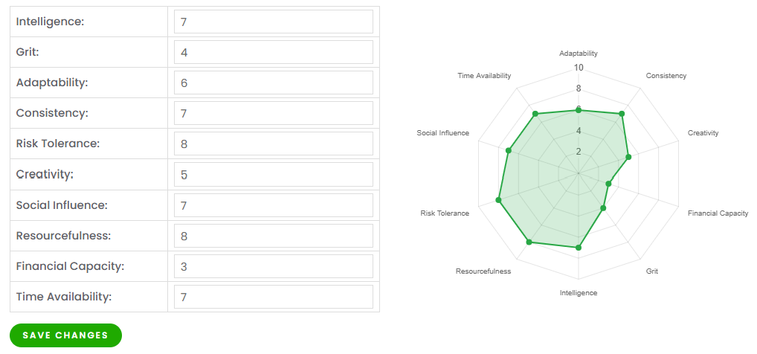Select the Consistency input field

(x=273, y=113)
